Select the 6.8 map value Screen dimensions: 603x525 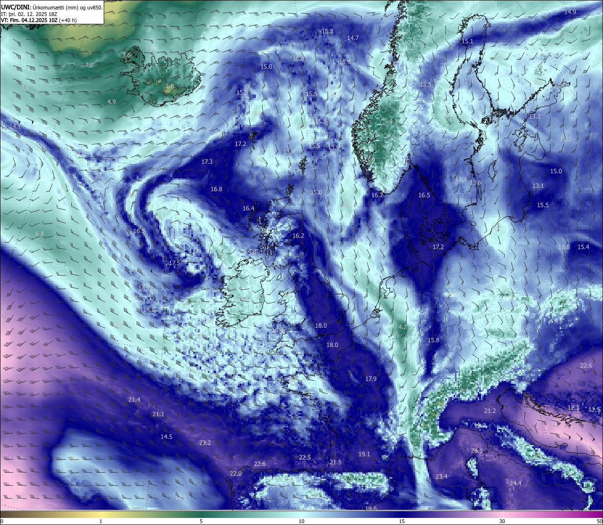click(x=40, y=234)
